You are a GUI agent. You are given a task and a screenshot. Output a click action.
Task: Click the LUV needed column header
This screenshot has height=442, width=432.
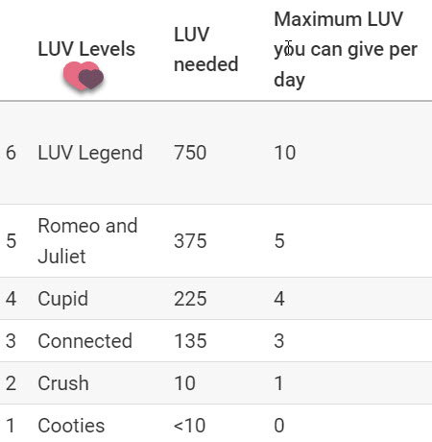coord(206,49)
